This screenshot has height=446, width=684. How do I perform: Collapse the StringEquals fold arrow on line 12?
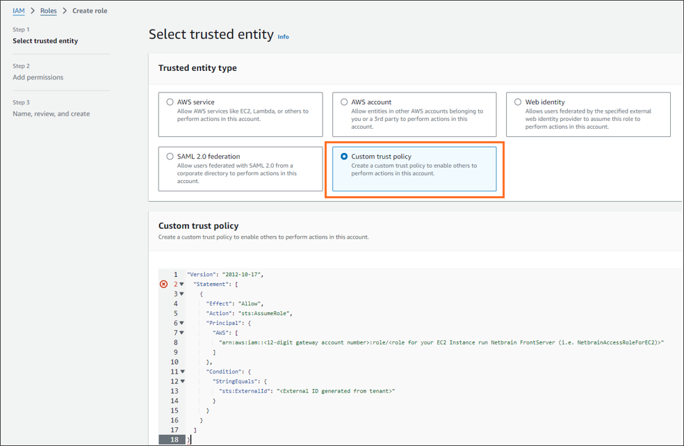coord(182,381)
